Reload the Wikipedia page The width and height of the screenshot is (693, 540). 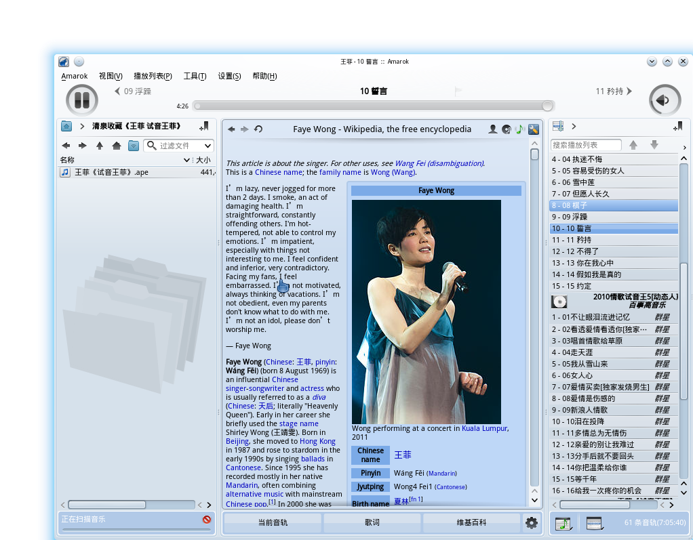pyautogui.click(x=258, y=129)
